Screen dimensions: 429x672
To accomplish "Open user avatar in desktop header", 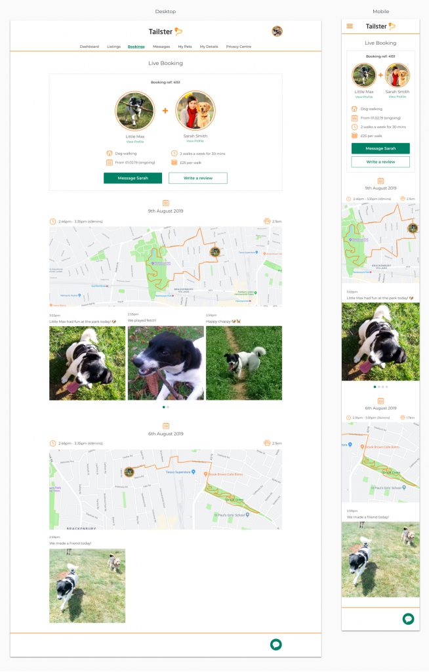I will pyautogui.click(x=277, y=31).
